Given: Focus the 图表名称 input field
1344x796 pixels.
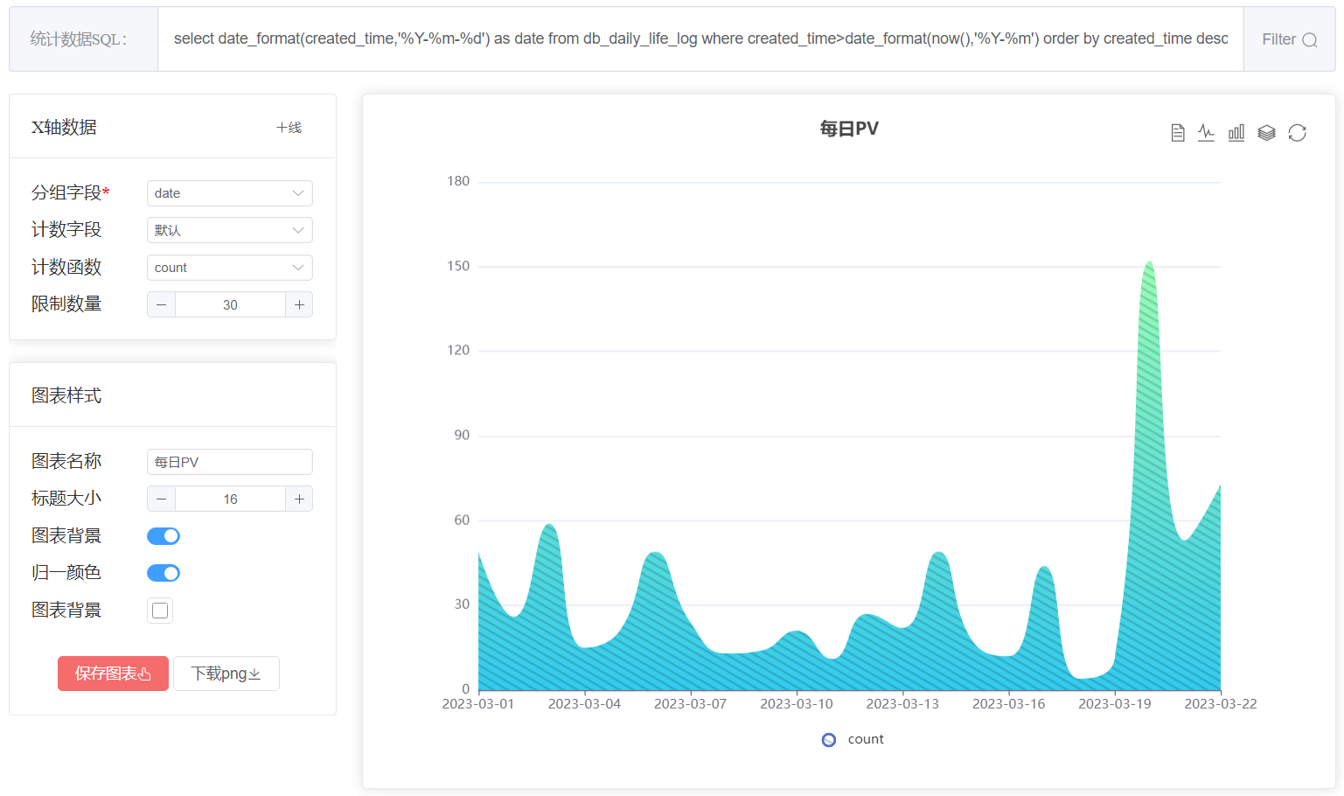Looking at the screenshot, I should click(x=230, y=462).
